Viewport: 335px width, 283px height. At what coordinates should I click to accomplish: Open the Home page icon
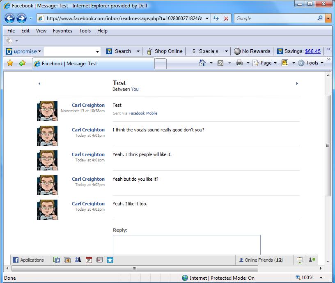[x=202, y=63]
